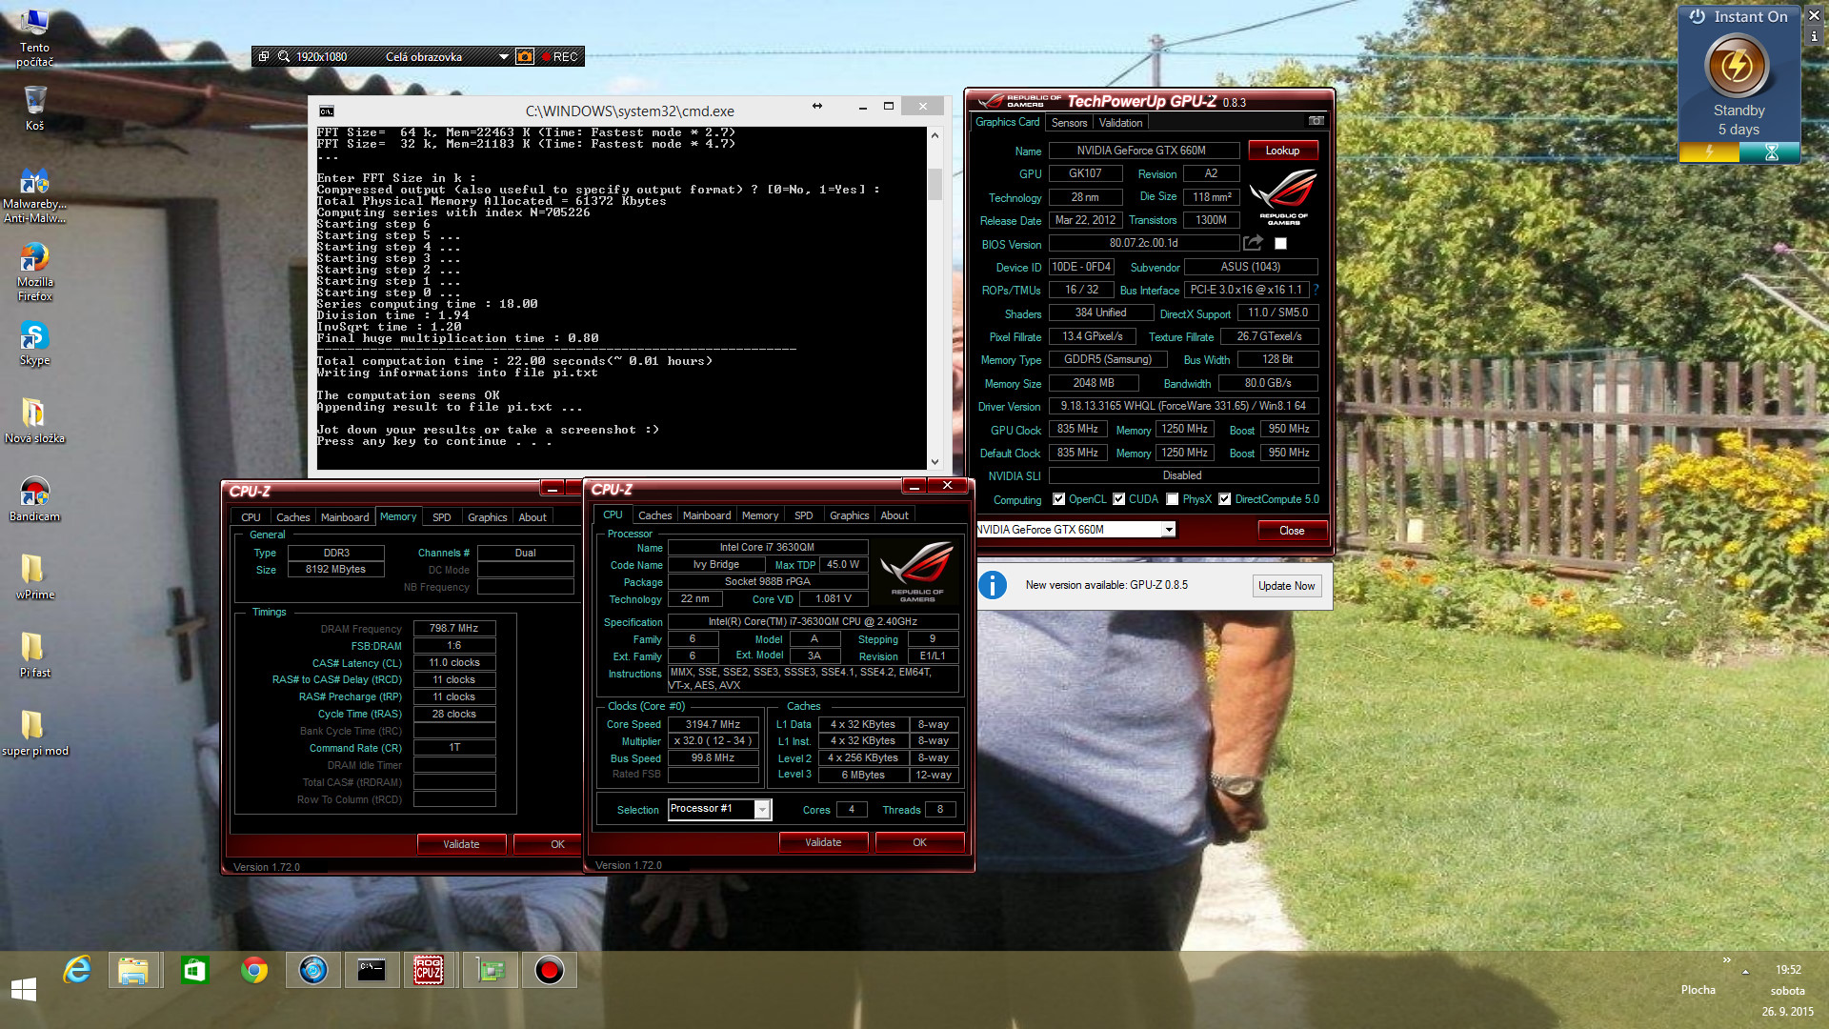Viewport: 1829px width, 1029px height.
Task: Select the Koš recycle bin icon
Action: point(34,108)
